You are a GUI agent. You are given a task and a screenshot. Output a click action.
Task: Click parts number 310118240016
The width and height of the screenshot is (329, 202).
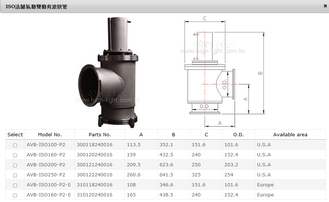[x=95, y=185]
